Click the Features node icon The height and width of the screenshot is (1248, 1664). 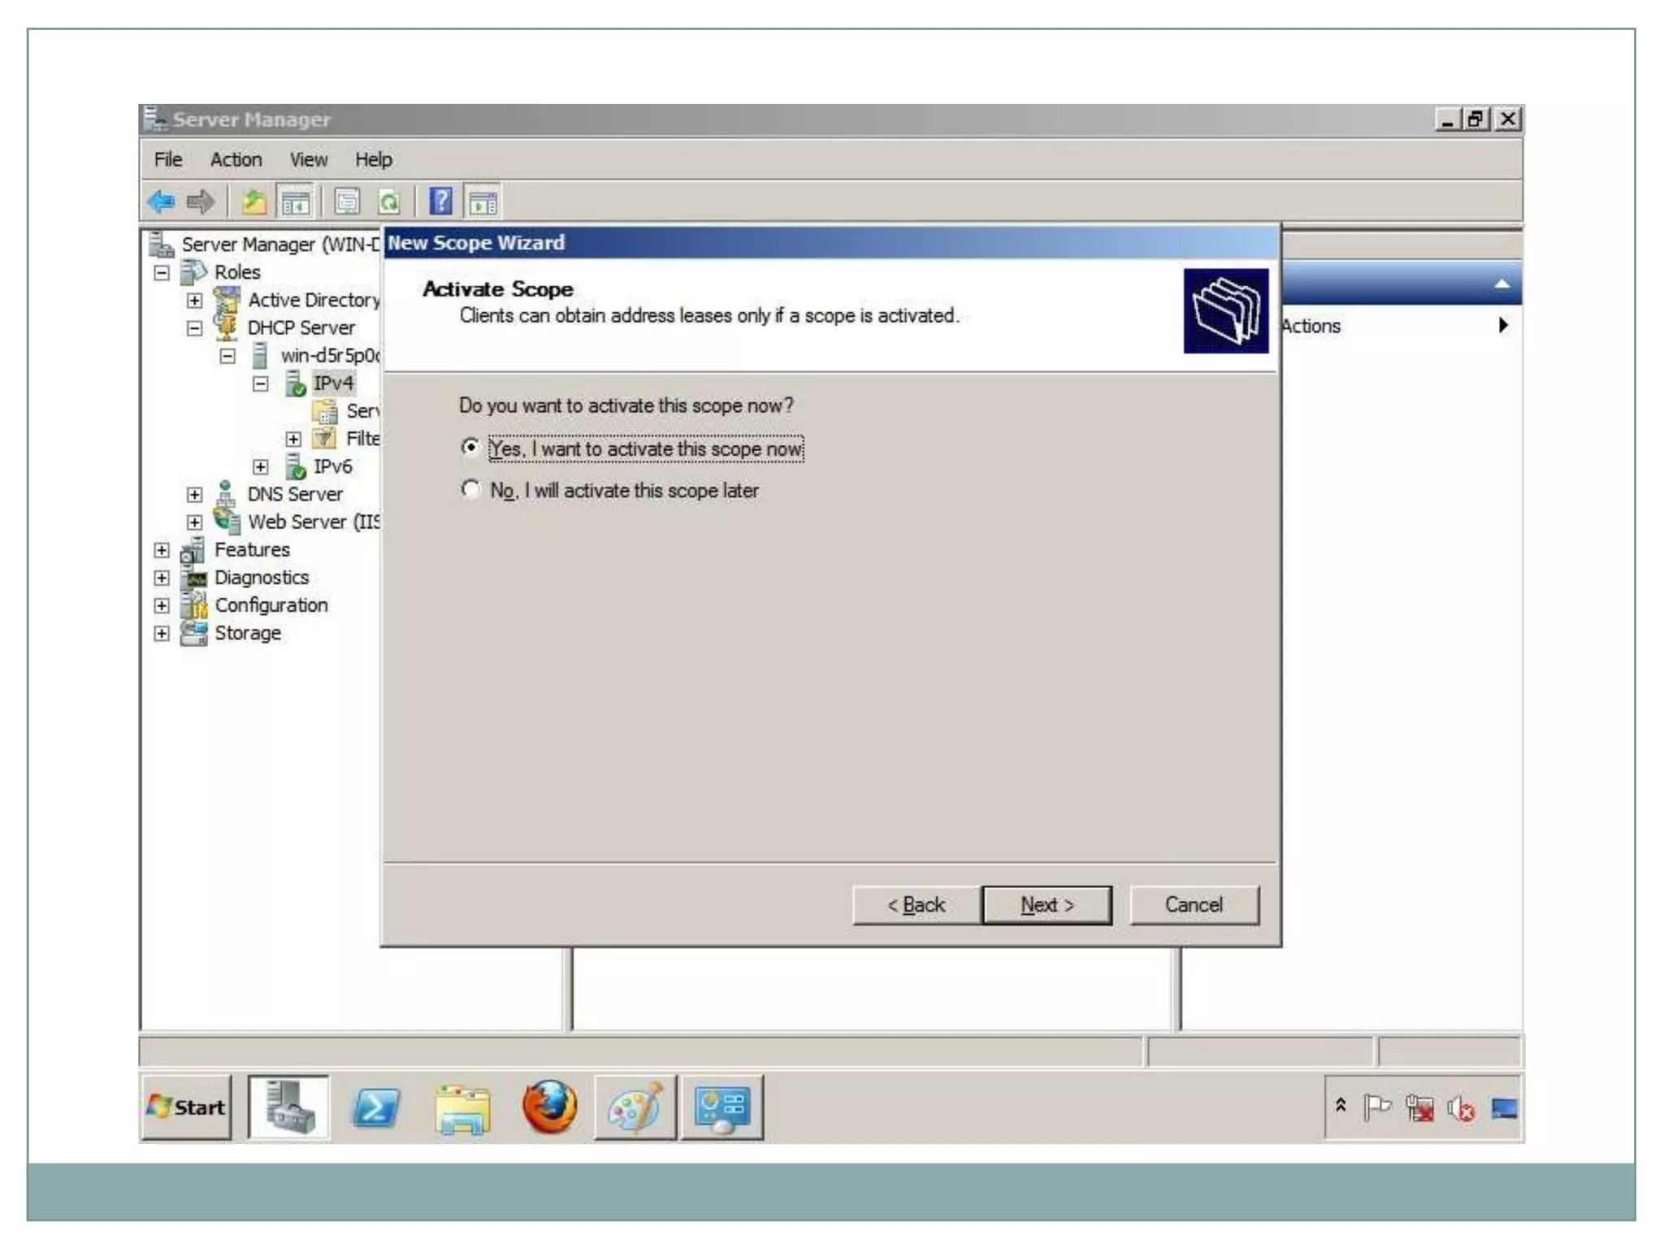pos(193,550)
